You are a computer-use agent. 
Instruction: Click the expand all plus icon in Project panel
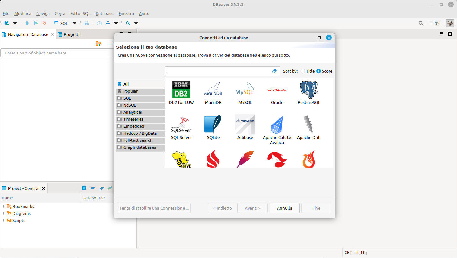tap(101, 188)
